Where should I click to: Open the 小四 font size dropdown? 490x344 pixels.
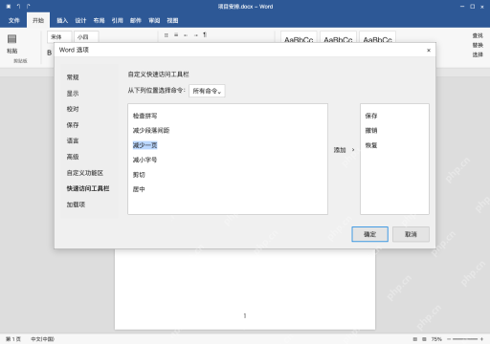(86, 37)
